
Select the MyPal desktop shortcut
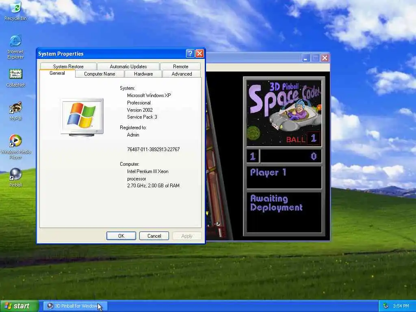coord(15,111)
